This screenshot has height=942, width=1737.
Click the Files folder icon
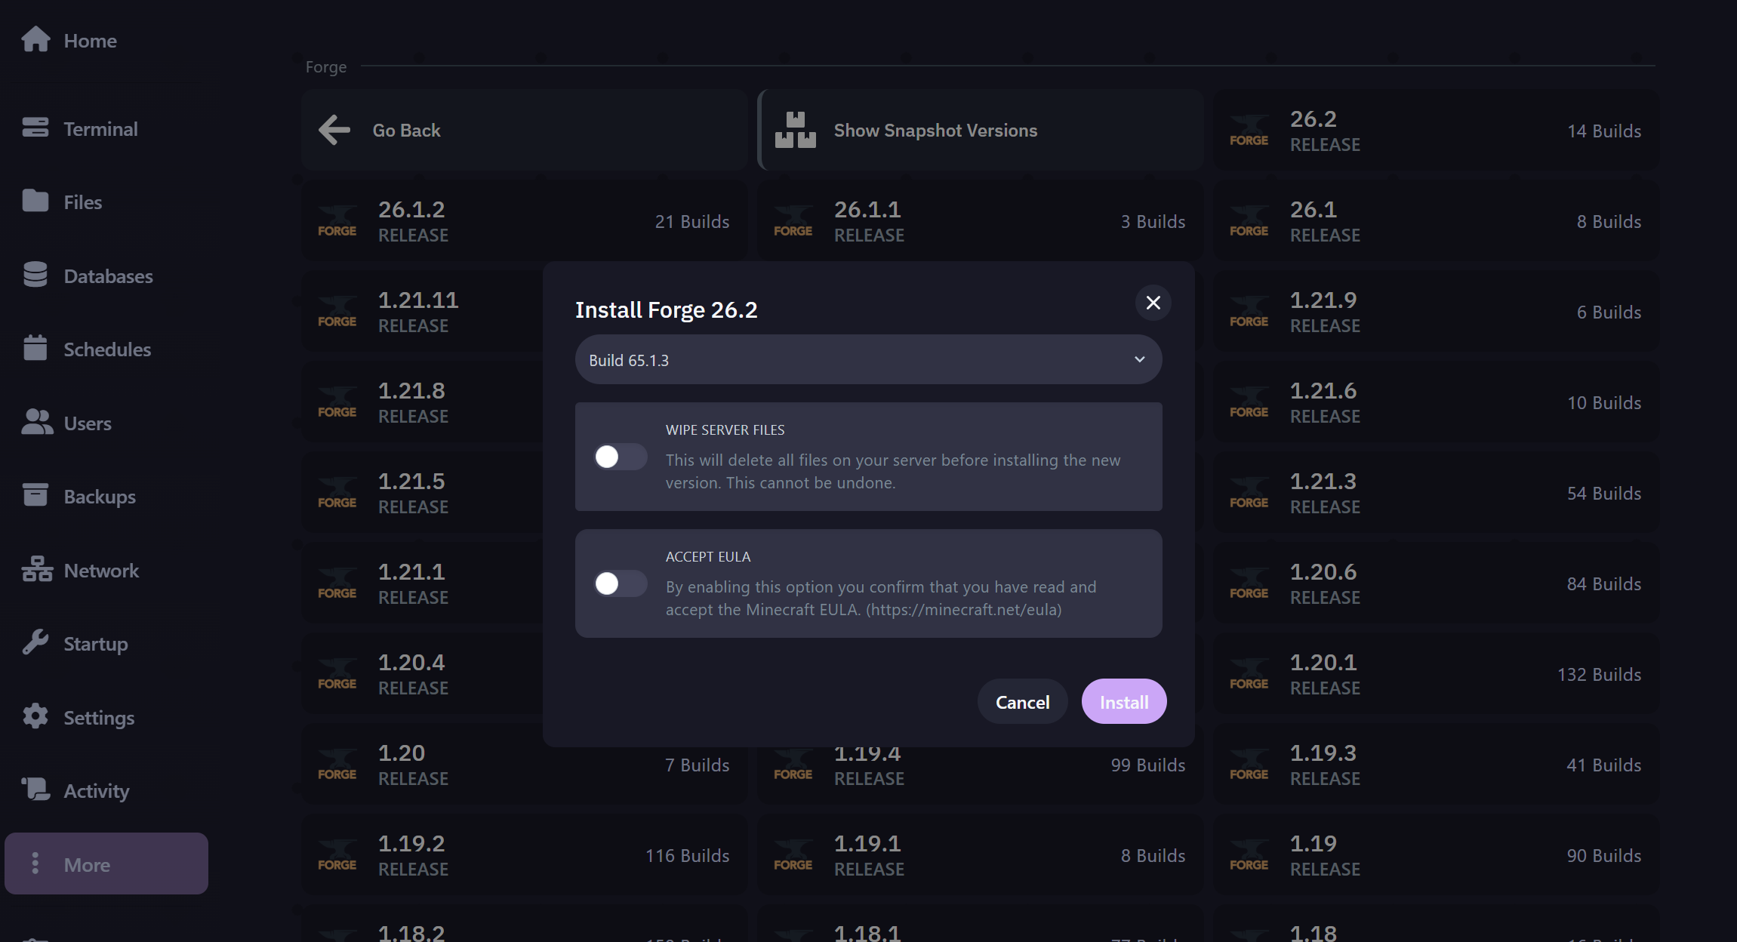(x=35, y=201)
